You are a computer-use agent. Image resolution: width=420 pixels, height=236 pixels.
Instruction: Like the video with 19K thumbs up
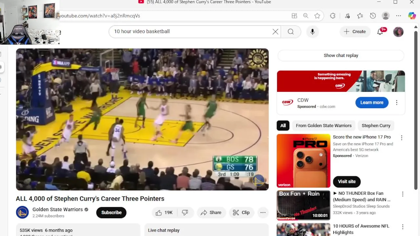[164, 213]
